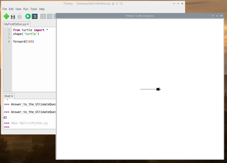
Task: Click the turtle shape on the canvas
Action: [158, 89]
